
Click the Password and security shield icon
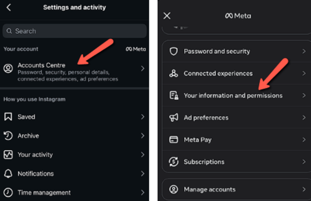174,51
